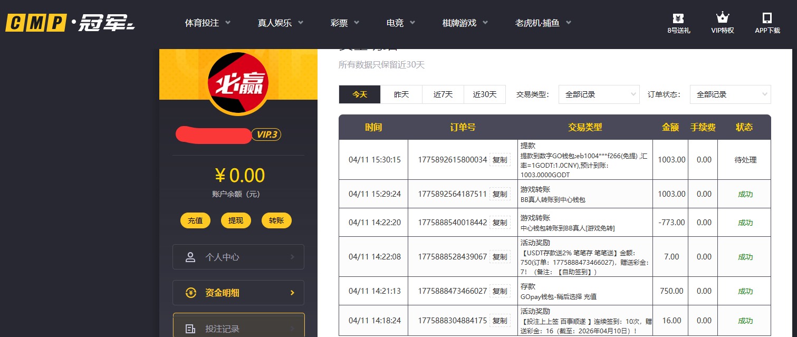797x337 pixels.
Task: Click the CMP 冠军 site logo
Action: [69, 23]
